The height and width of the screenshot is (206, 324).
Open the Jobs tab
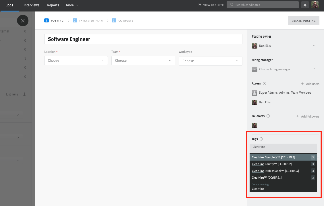click(10, 5)
